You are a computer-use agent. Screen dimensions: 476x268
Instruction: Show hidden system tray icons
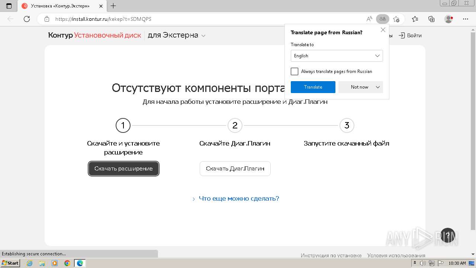tap(415, 263)
